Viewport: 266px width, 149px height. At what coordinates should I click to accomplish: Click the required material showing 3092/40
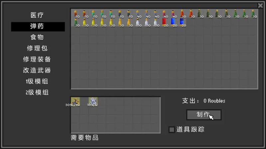tap(75, 102)
